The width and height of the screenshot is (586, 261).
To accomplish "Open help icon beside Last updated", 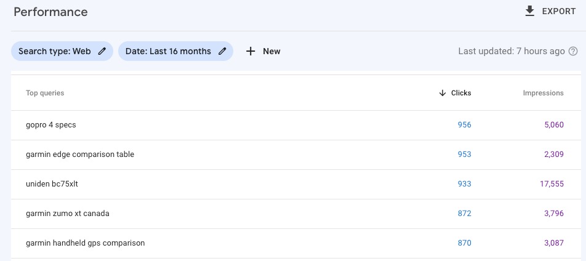I will tap(573, 51).
